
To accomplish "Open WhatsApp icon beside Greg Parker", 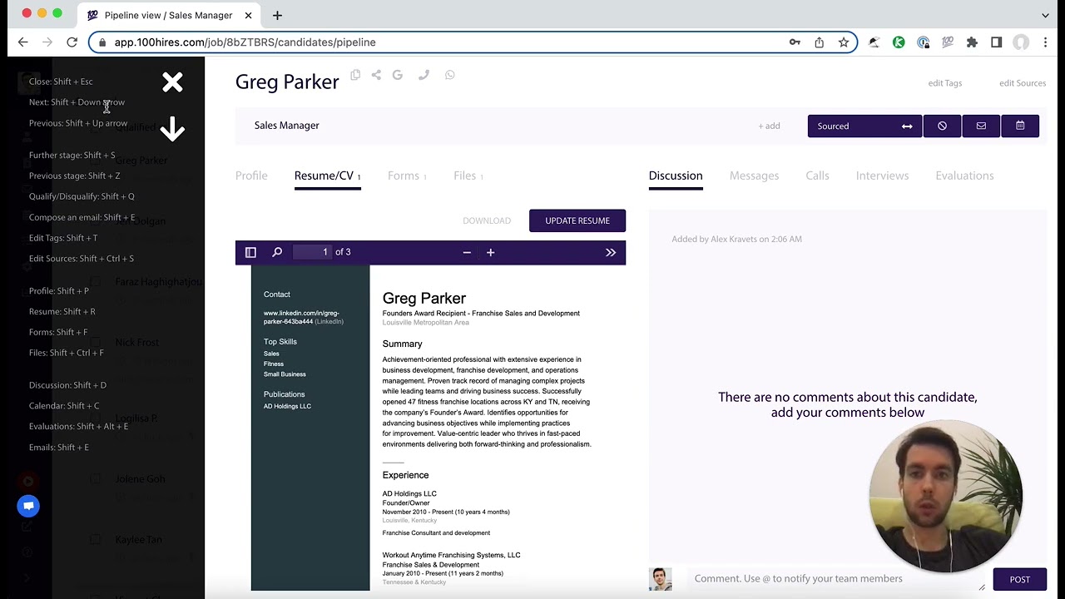I will pyautogui.click(x=450, y=75).
